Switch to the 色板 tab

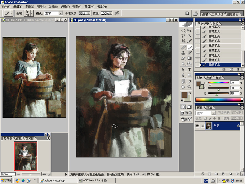(x=209, y=78)
